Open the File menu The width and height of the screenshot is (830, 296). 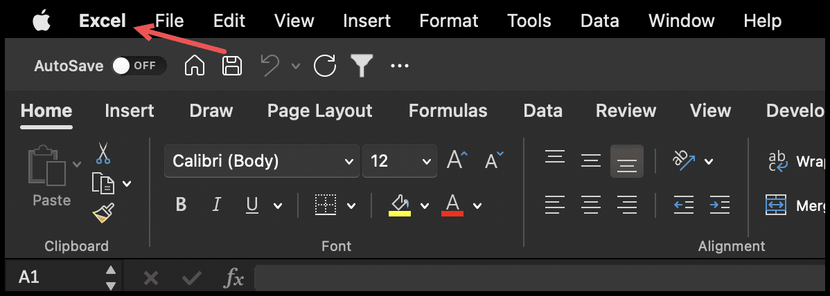point(169,21)
